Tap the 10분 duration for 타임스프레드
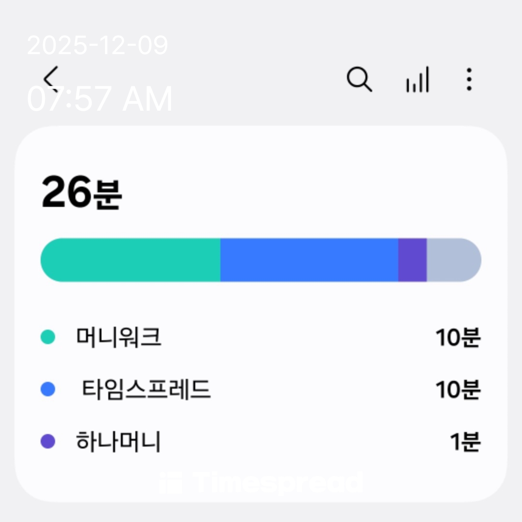This screenshot has height=522, width=522. click(458, 390)
